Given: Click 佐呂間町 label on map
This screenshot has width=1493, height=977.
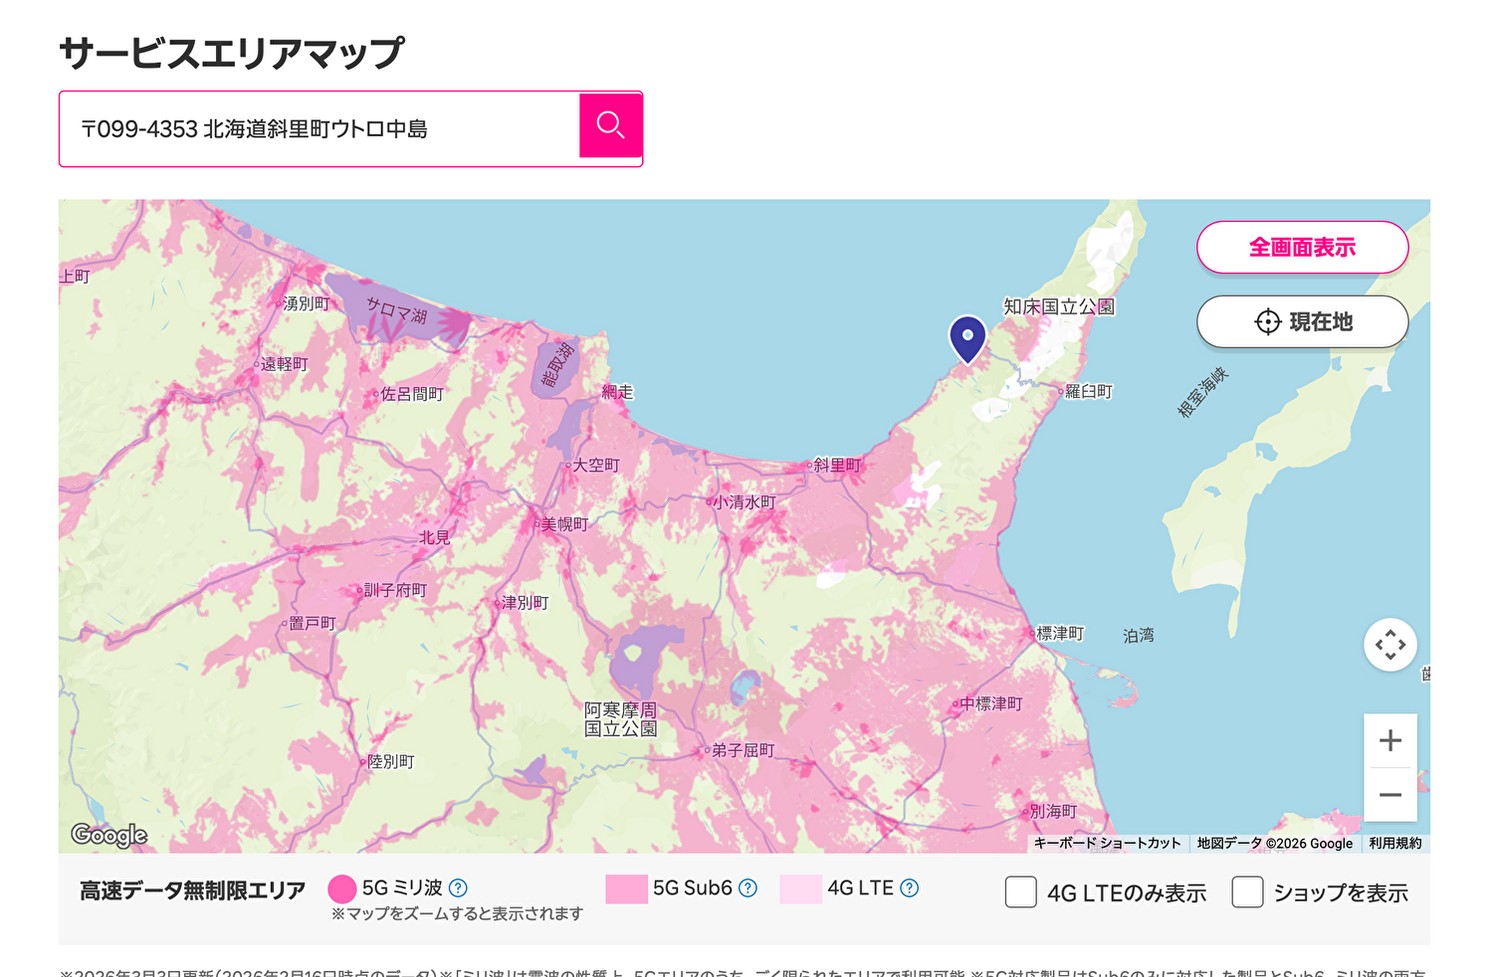Looking at the screenshot, I should click(x=412, y=394).
